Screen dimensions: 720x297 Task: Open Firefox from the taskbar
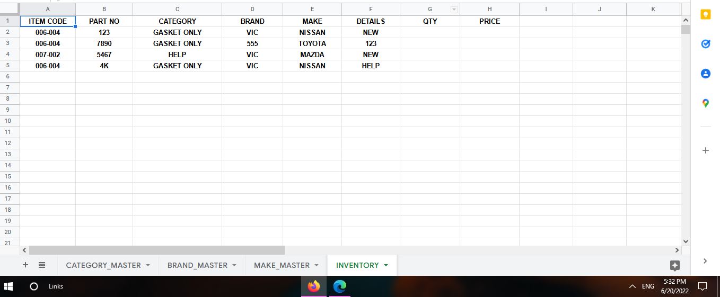[x=314, y=286]
